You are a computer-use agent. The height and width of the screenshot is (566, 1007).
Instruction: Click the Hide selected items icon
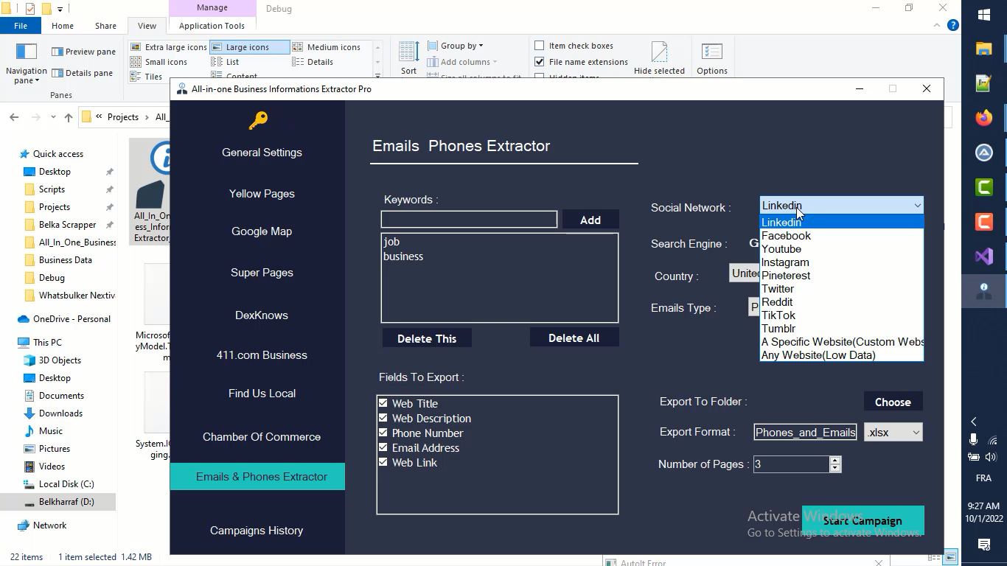[x=659, y=57]
